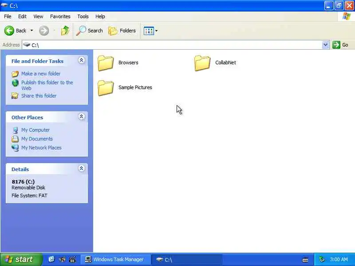The height and width of the screenshot is (266, 355).
Task: Click the My Computer icon
Action: pyautogui.click(x=15, y=130)
